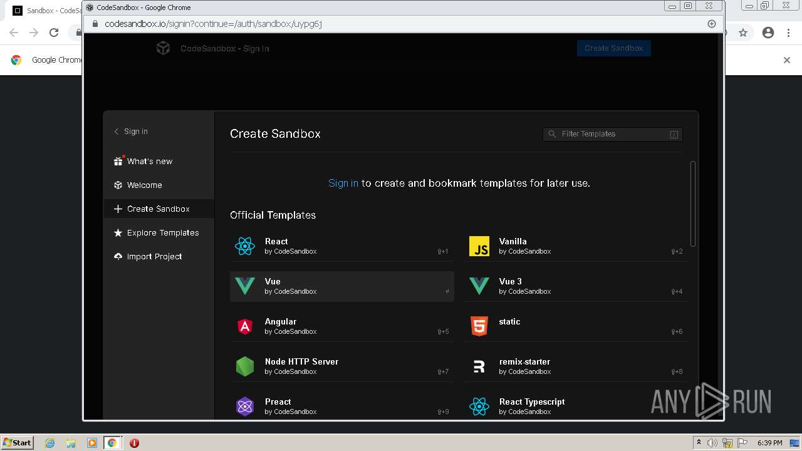The height and width of the screenshot is (451, 802).
Task: Click the popup window address bar URL
Action: 213,24
